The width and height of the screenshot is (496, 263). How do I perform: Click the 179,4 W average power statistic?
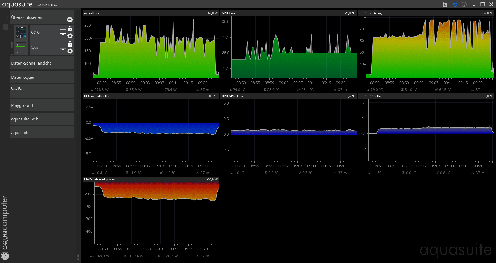168,90
